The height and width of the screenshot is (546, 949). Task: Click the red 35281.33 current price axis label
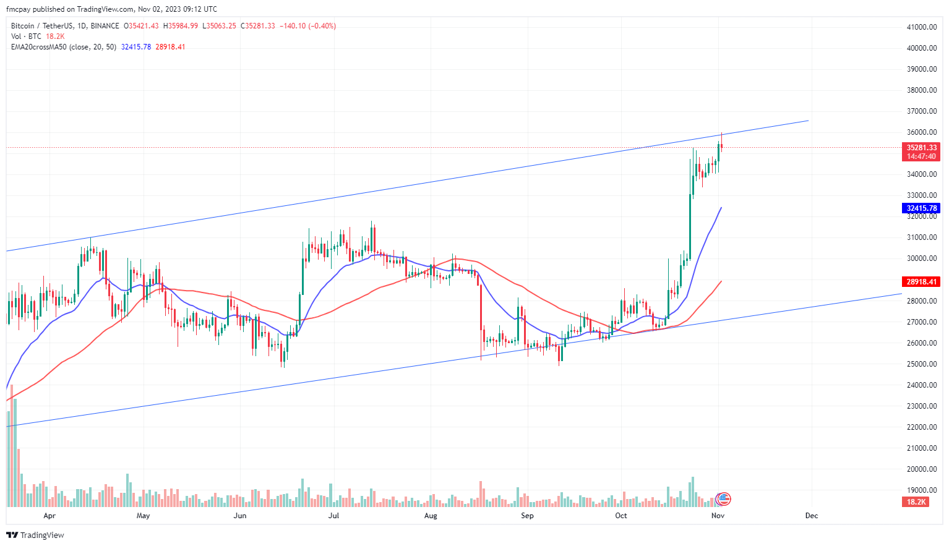click(x=921, y=148)
